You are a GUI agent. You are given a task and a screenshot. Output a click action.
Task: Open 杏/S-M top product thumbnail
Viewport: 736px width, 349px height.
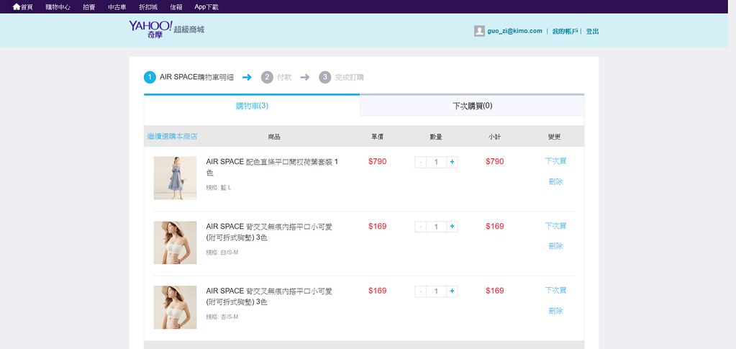coord(175,307)
